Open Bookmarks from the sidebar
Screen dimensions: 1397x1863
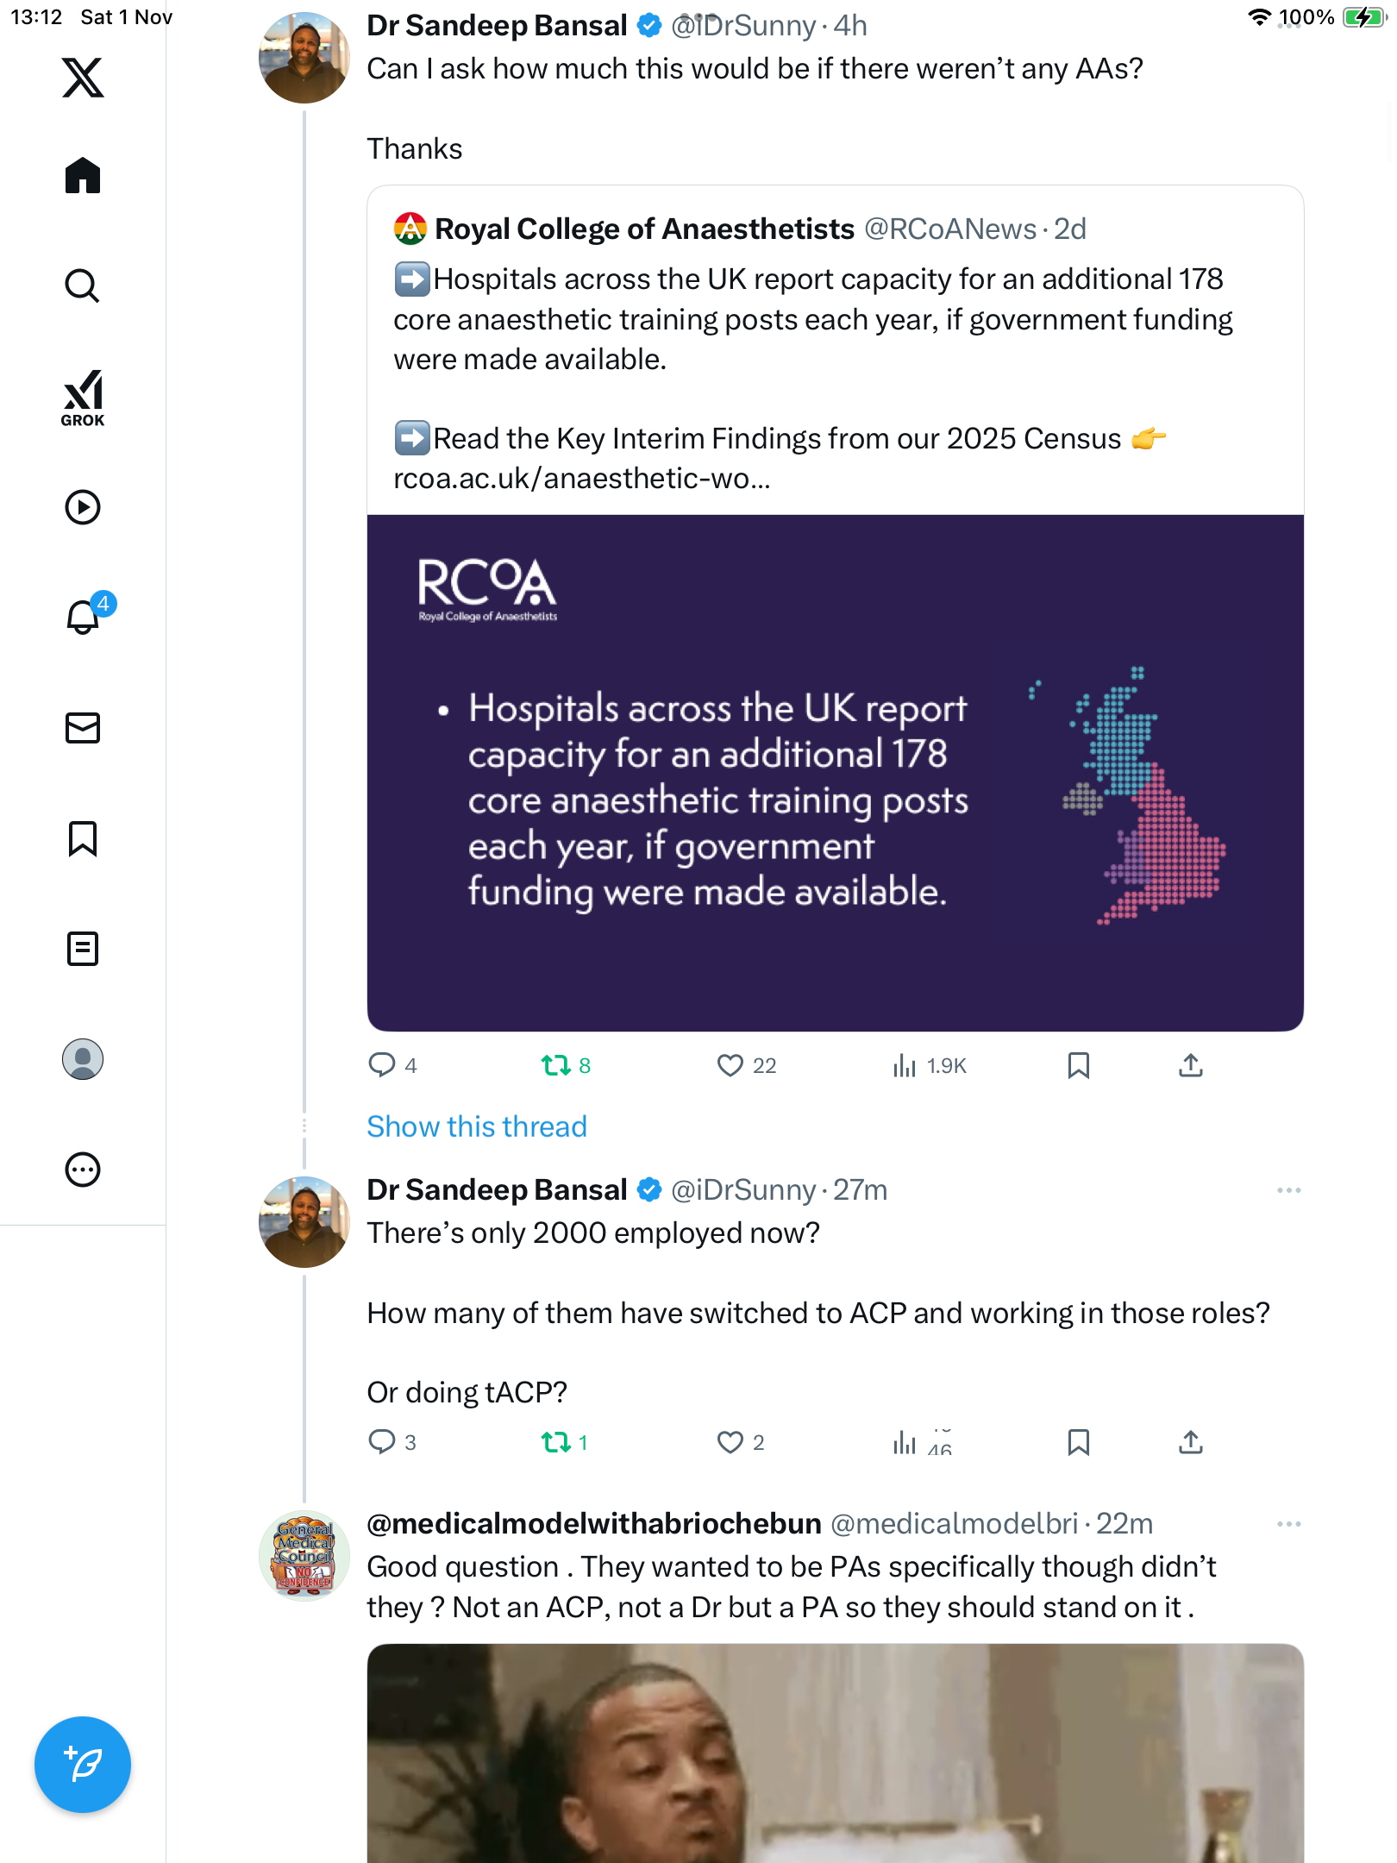[83, 838]
